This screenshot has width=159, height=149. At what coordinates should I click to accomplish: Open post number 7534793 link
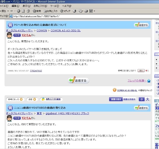(x=36, y=71)
